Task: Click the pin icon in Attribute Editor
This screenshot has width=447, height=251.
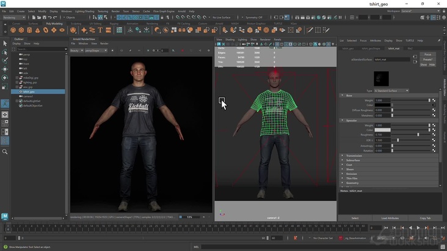Action: pyautogui.click(x=438, y=40)
